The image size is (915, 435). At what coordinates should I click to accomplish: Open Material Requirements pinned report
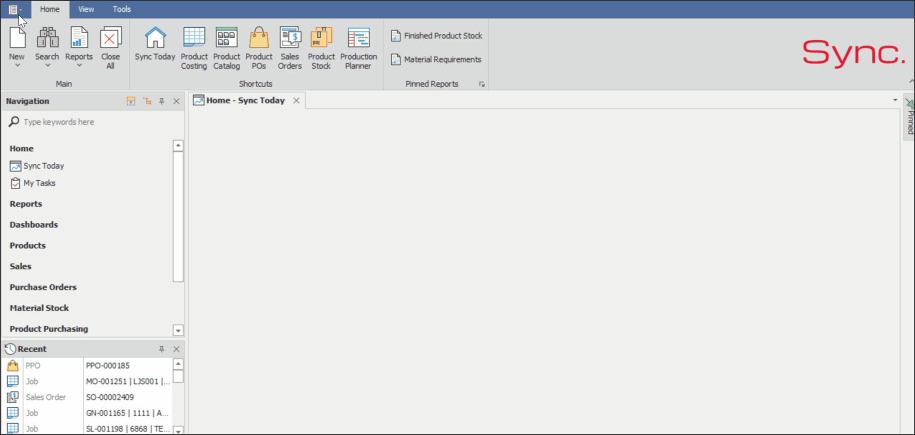coord(436,59)
